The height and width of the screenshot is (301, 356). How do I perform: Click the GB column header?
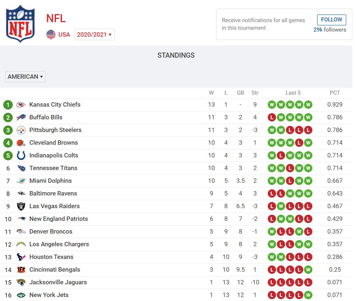pos(240,93)
